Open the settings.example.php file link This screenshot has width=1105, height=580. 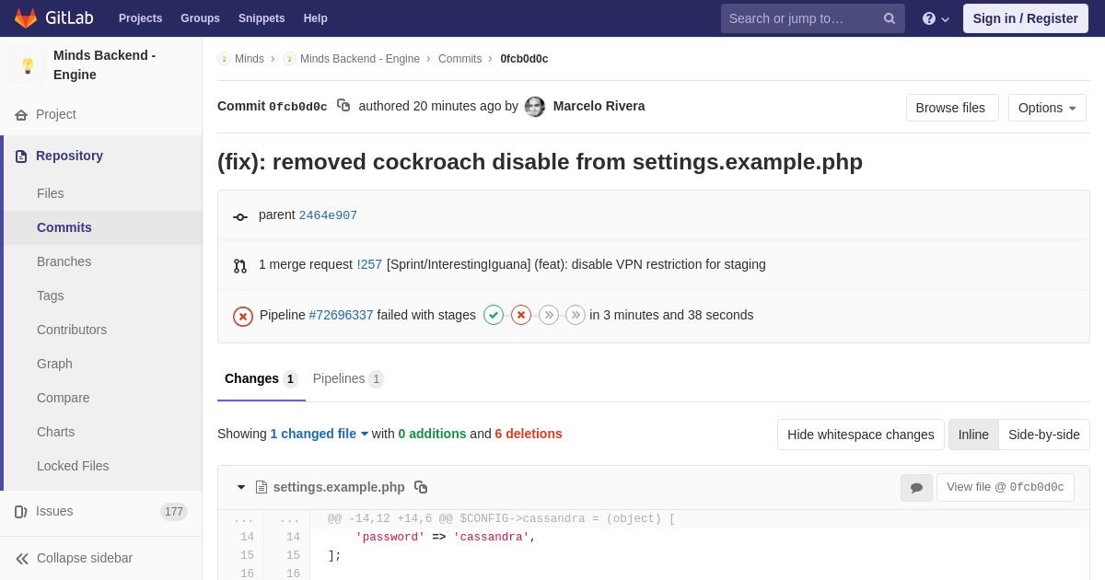[x=339, y=487]
